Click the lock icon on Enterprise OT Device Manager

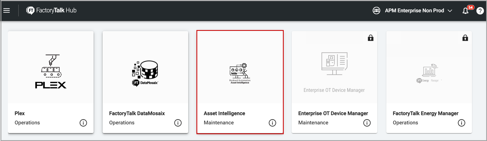pos(370,38)
